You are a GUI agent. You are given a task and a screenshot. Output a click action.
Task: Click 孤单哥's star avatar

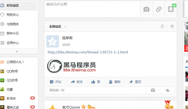pyautogui.click(x=53, y=41)
